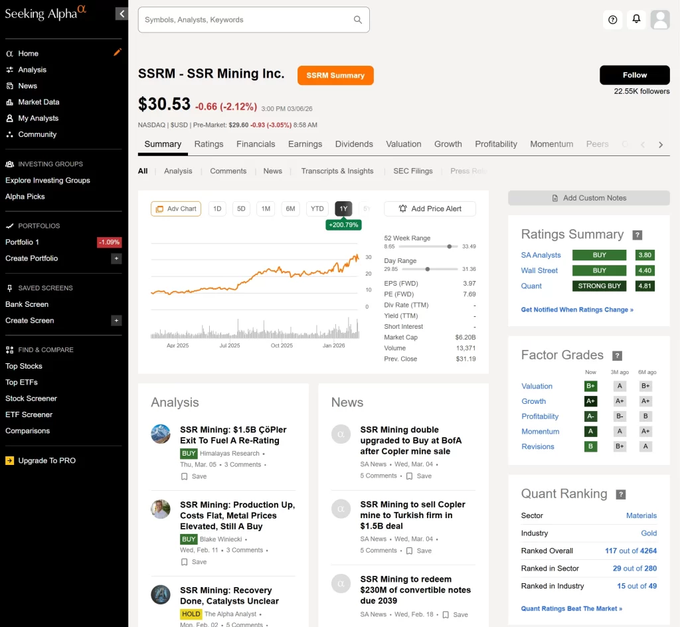Select the 1D chart range
Viewport: 680px width, 627px height.
pyautogui.click(x=216, y=209)
